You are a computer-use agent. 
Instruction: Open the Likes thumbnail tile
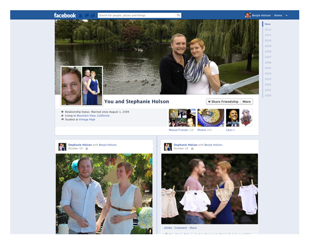[x=239, y=118]
